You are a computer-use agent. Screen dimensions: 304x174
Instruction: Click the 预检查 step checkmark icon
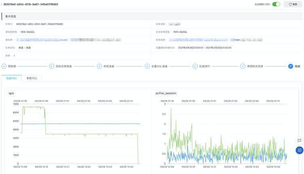(4, 66)
